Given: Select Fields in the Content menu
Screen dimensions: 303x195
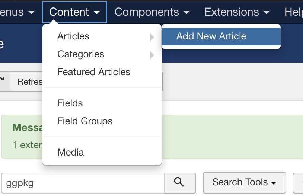Looking at the screenshot, I should click(x=70, y=103).
